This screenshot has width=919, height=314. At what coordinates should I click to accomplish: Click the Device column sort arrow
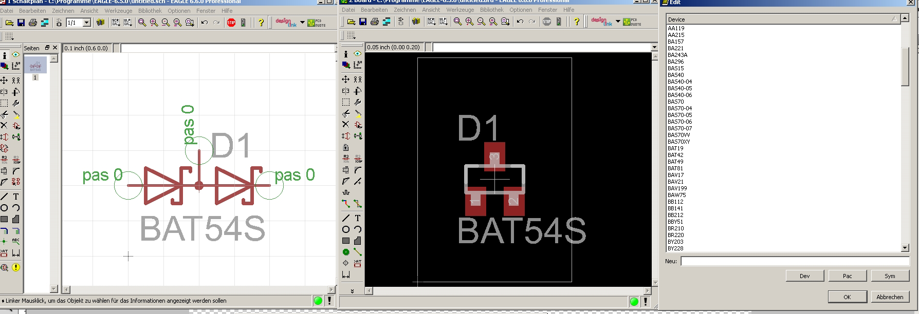[895, 19]
